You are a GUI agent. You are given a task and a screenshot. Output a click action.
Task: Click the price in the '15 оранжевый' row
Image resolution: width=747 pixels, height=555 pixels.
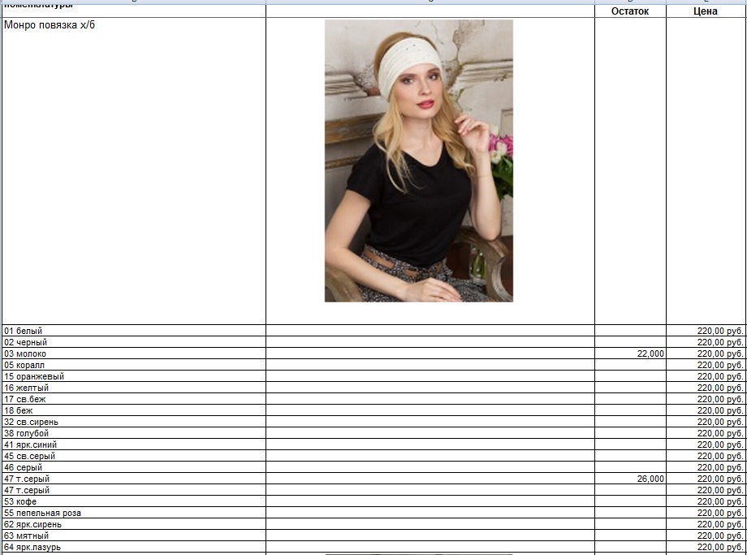[720, 376]
